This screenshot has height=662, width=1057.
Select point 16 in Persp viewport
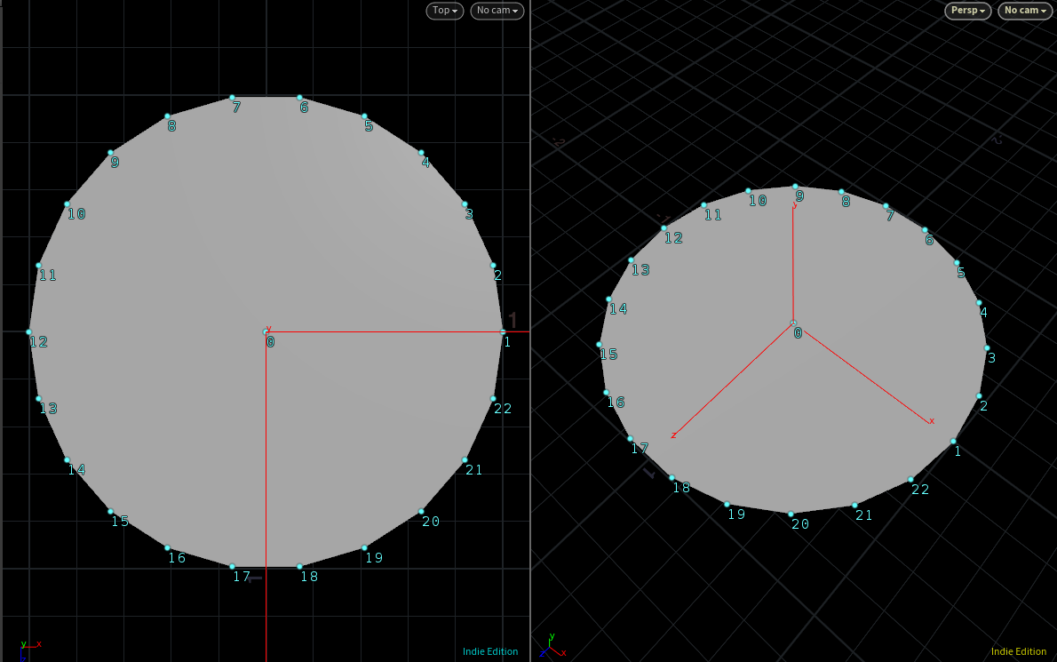[x=606, y=393]
